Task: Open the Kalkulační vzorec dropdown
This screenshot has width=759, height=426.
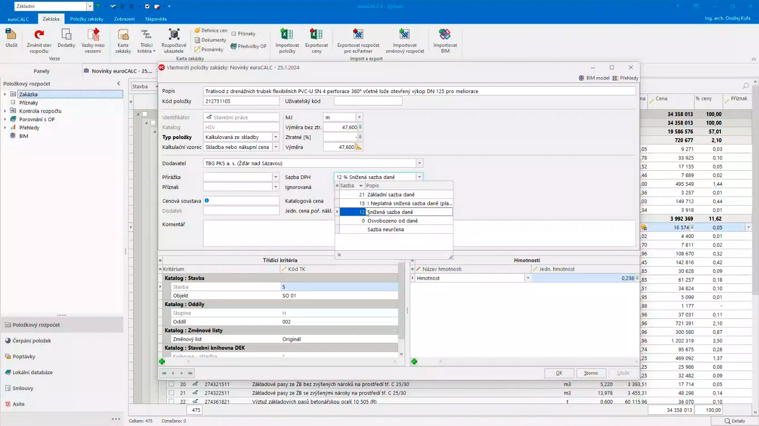Action: pos(276,147)
